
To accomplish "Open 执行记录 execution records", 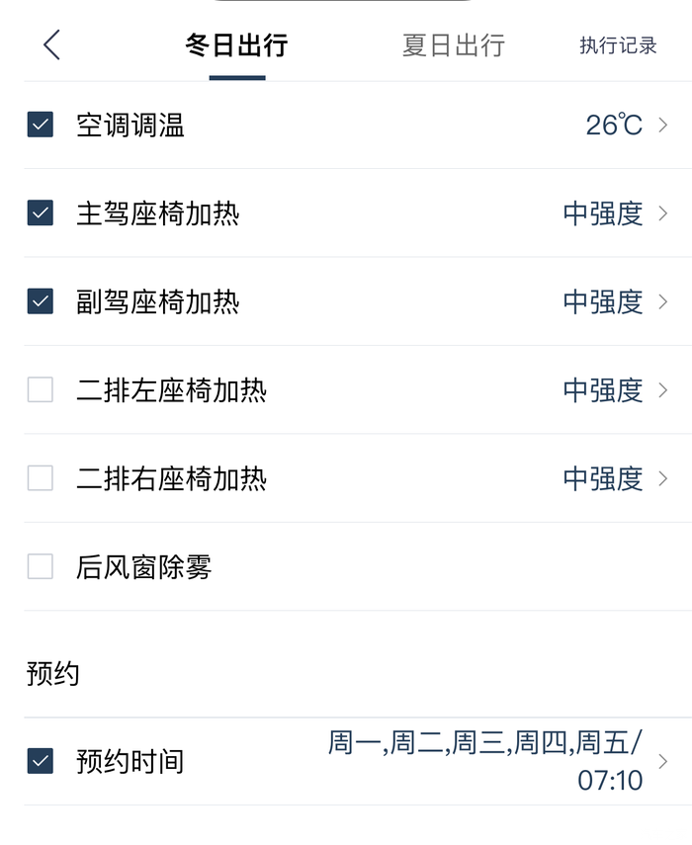I will [618, 45].
